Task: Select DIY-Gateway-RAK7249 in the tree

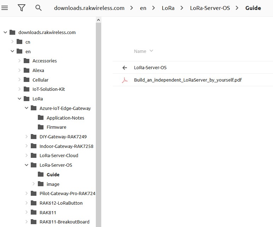Action: (63, 137)
